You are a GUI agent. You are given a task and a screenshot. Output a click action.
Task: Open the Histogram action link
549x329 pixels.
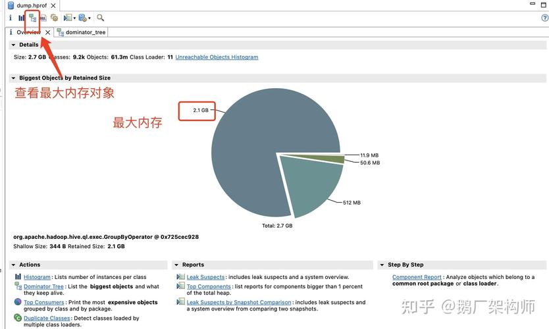37,277
